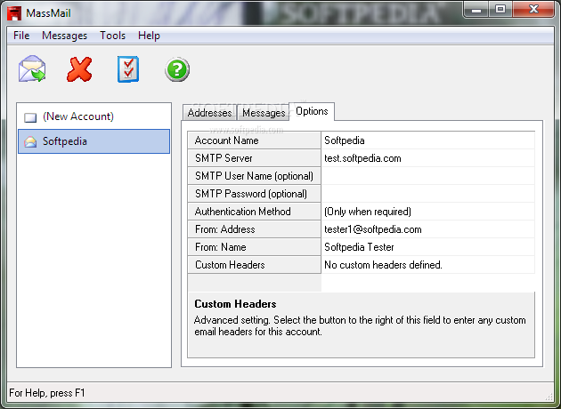Minimize the MassMail window

(x=476, y=9)
